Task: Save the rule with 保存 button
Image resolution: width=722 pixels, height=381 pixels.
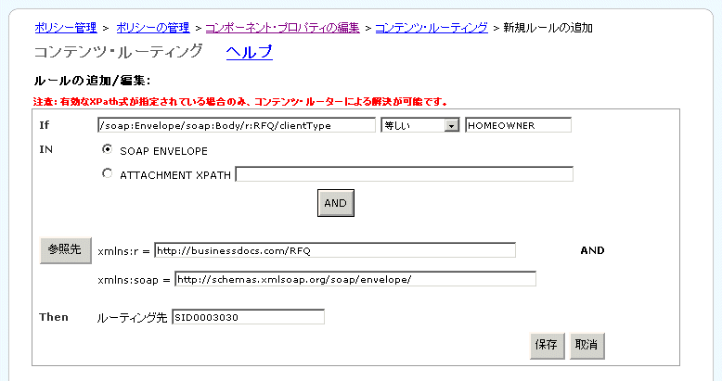Action: point(547,346)
